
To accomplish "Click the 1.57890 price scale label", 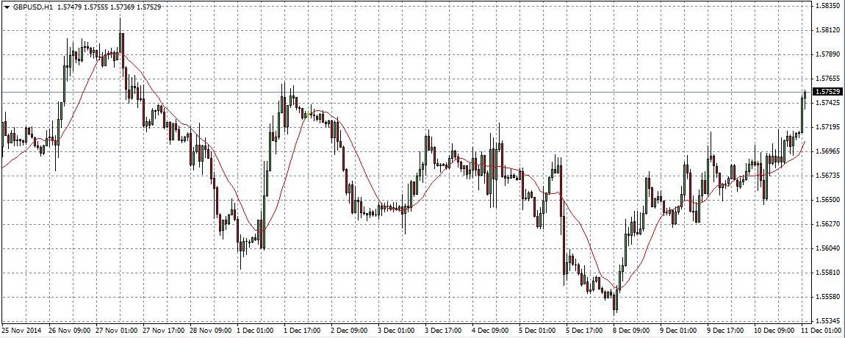I will pos(827,54).
